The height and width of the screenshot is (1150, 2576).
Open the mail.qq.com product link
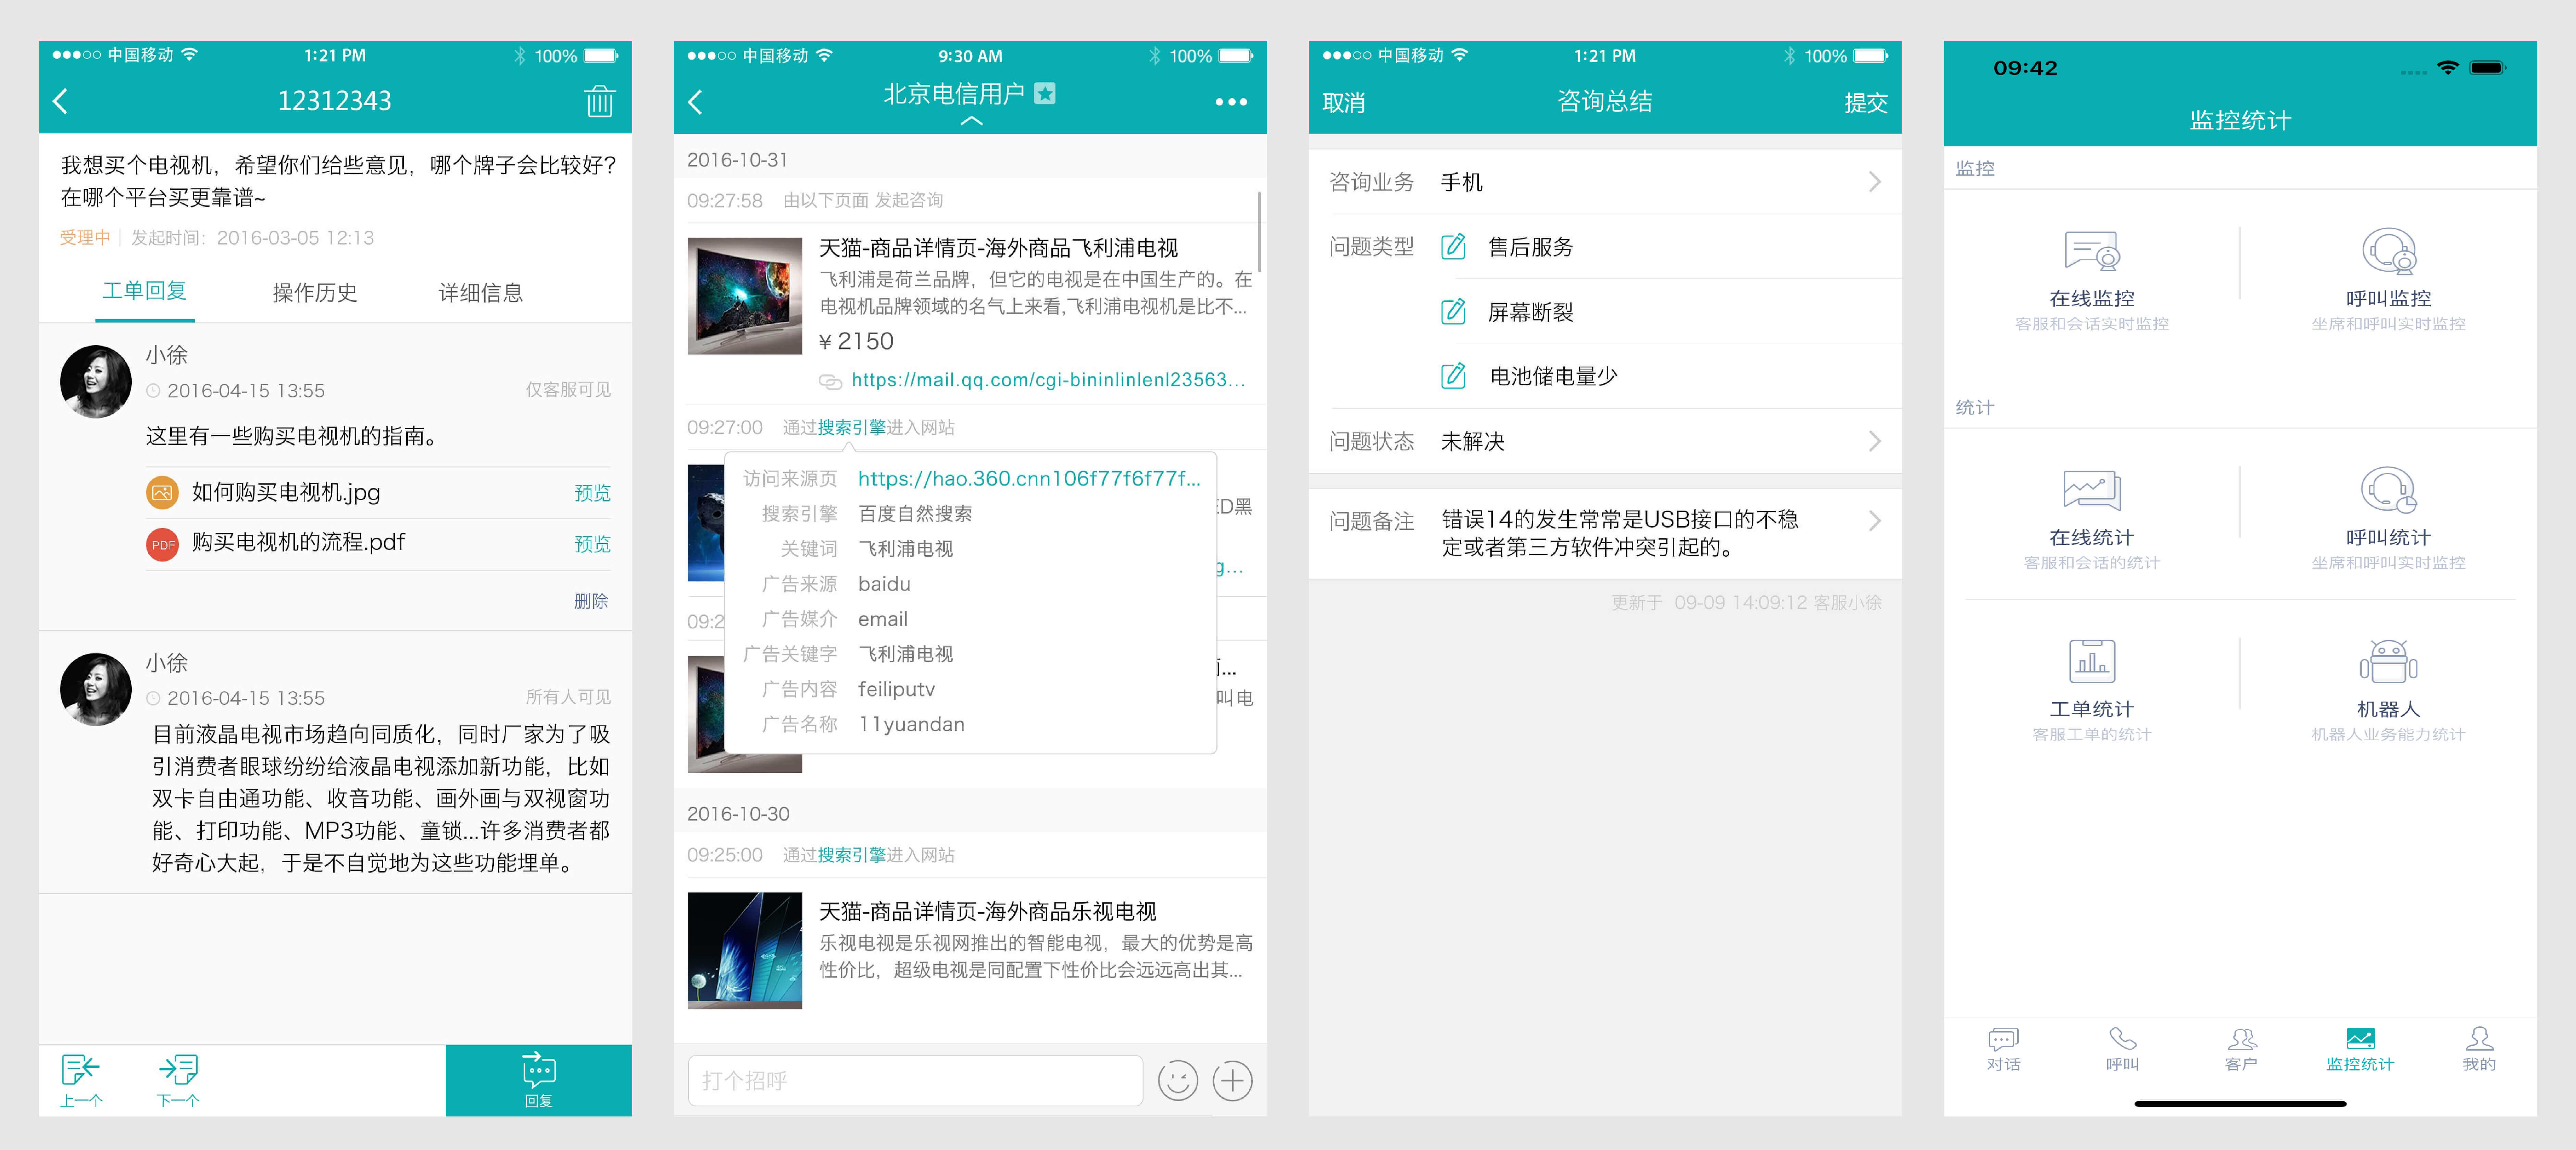(1048, 380)
